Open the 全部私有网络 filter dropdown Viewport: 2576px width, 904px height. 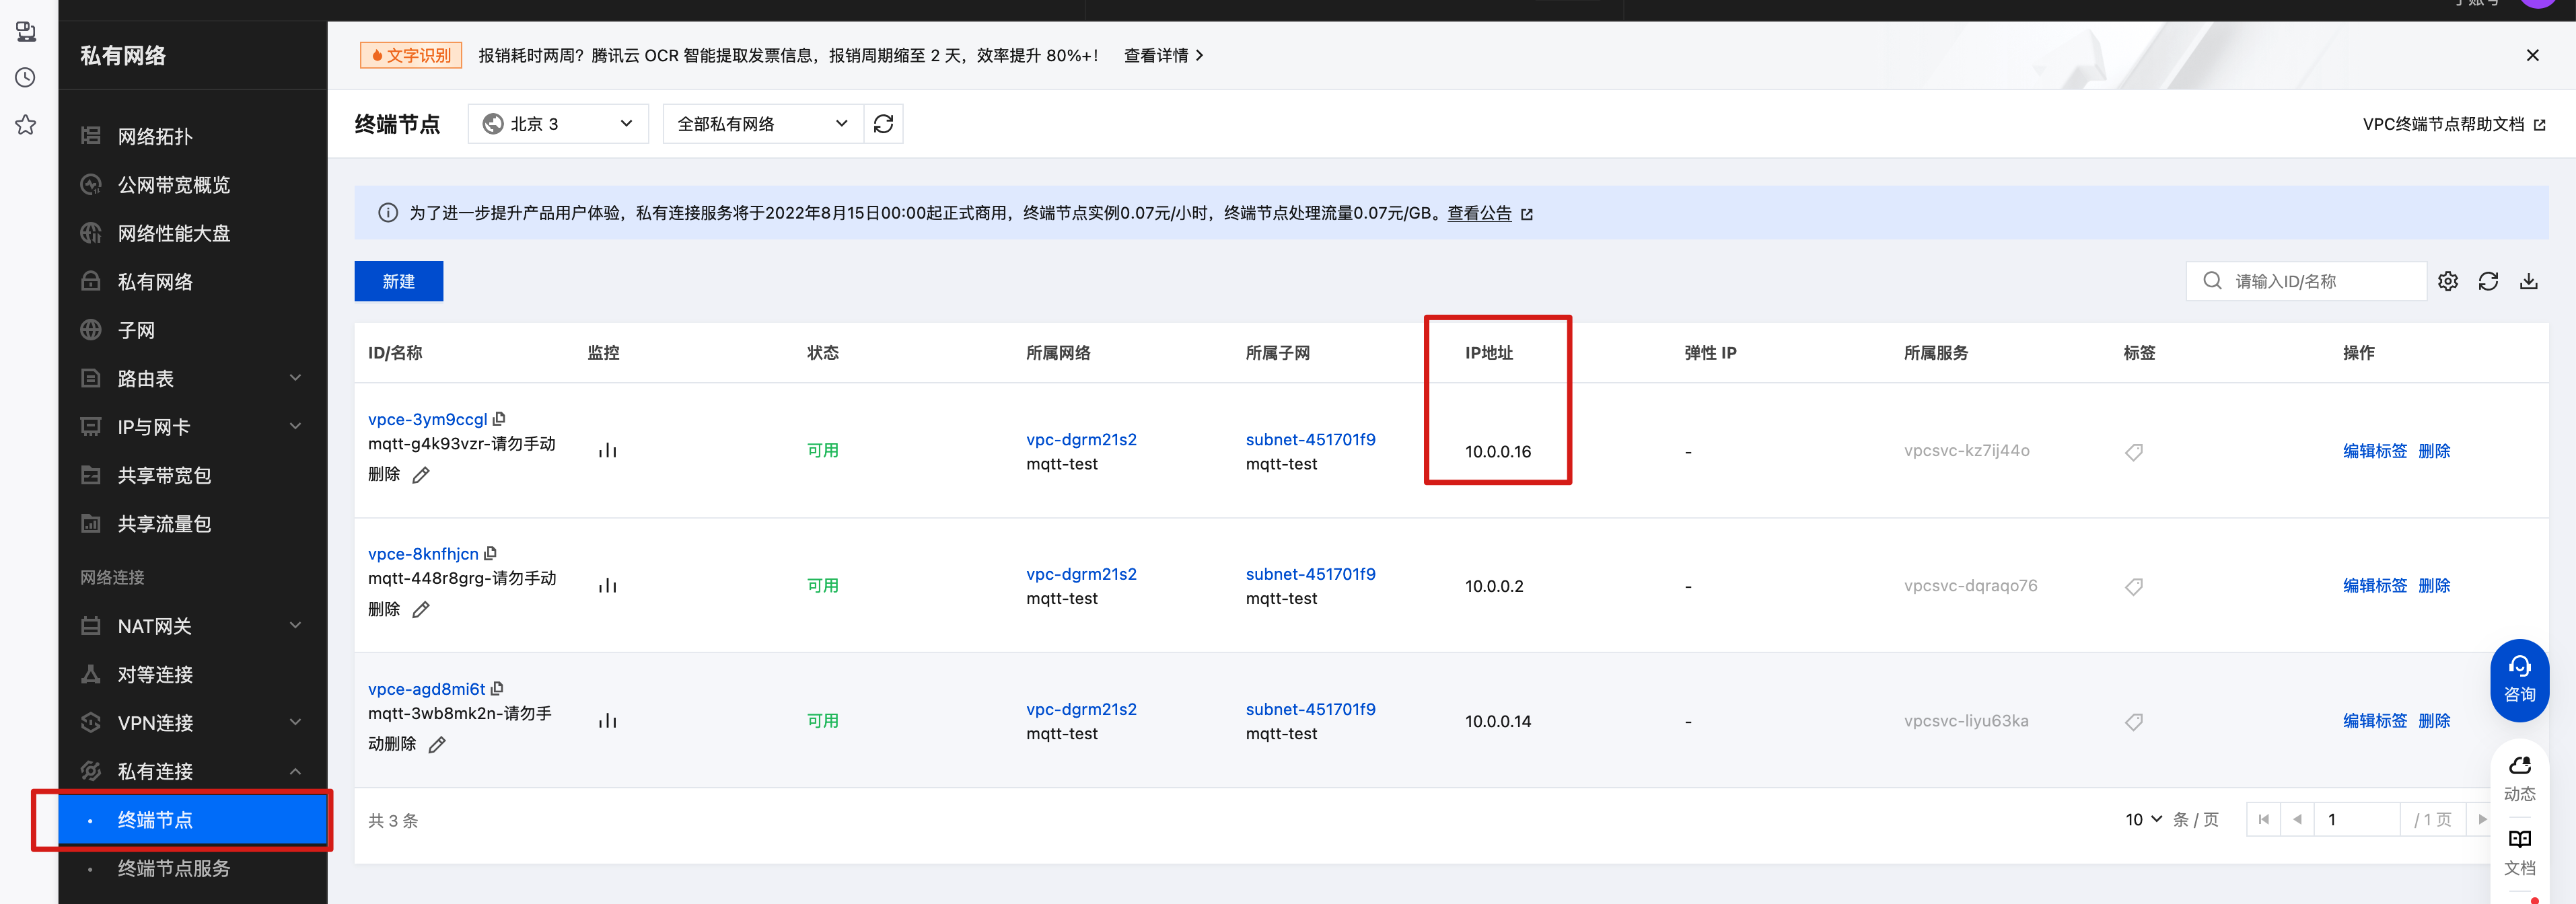[x=762, y=124]
